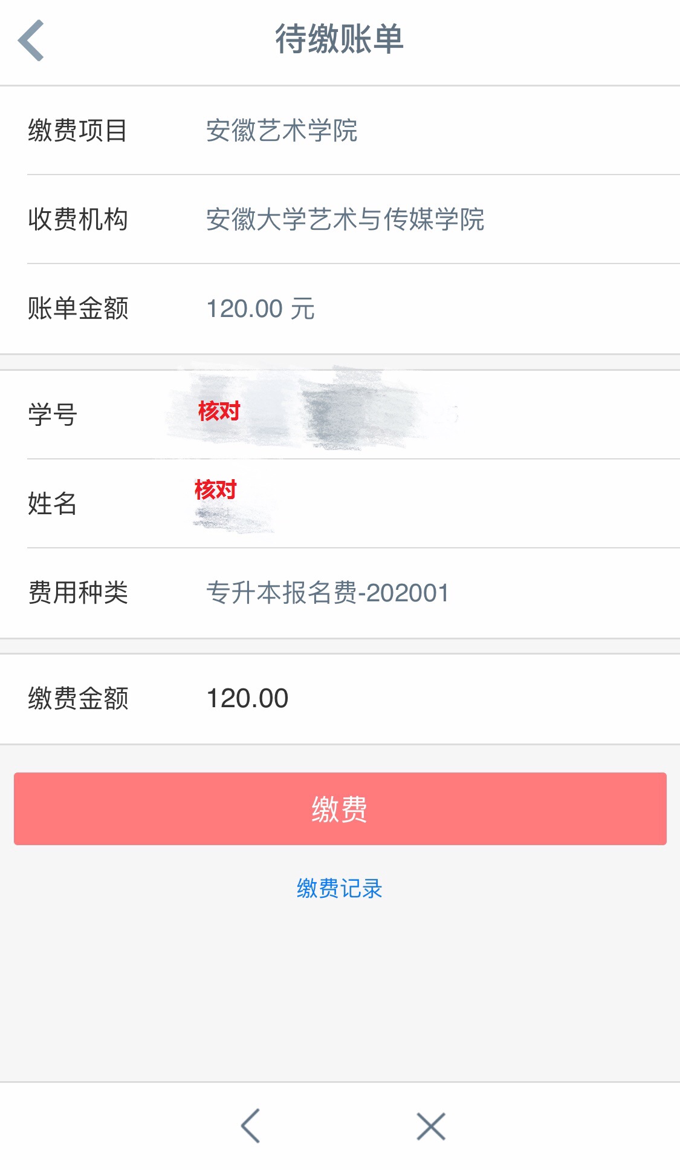The image size is (680, 1170).
Task: Select 安徽大学艺术与传媒学院 institution text
Action: (345, 219)
